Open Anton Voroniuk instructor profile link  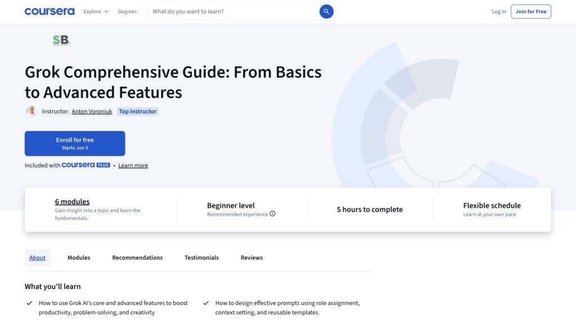(92, 111)
